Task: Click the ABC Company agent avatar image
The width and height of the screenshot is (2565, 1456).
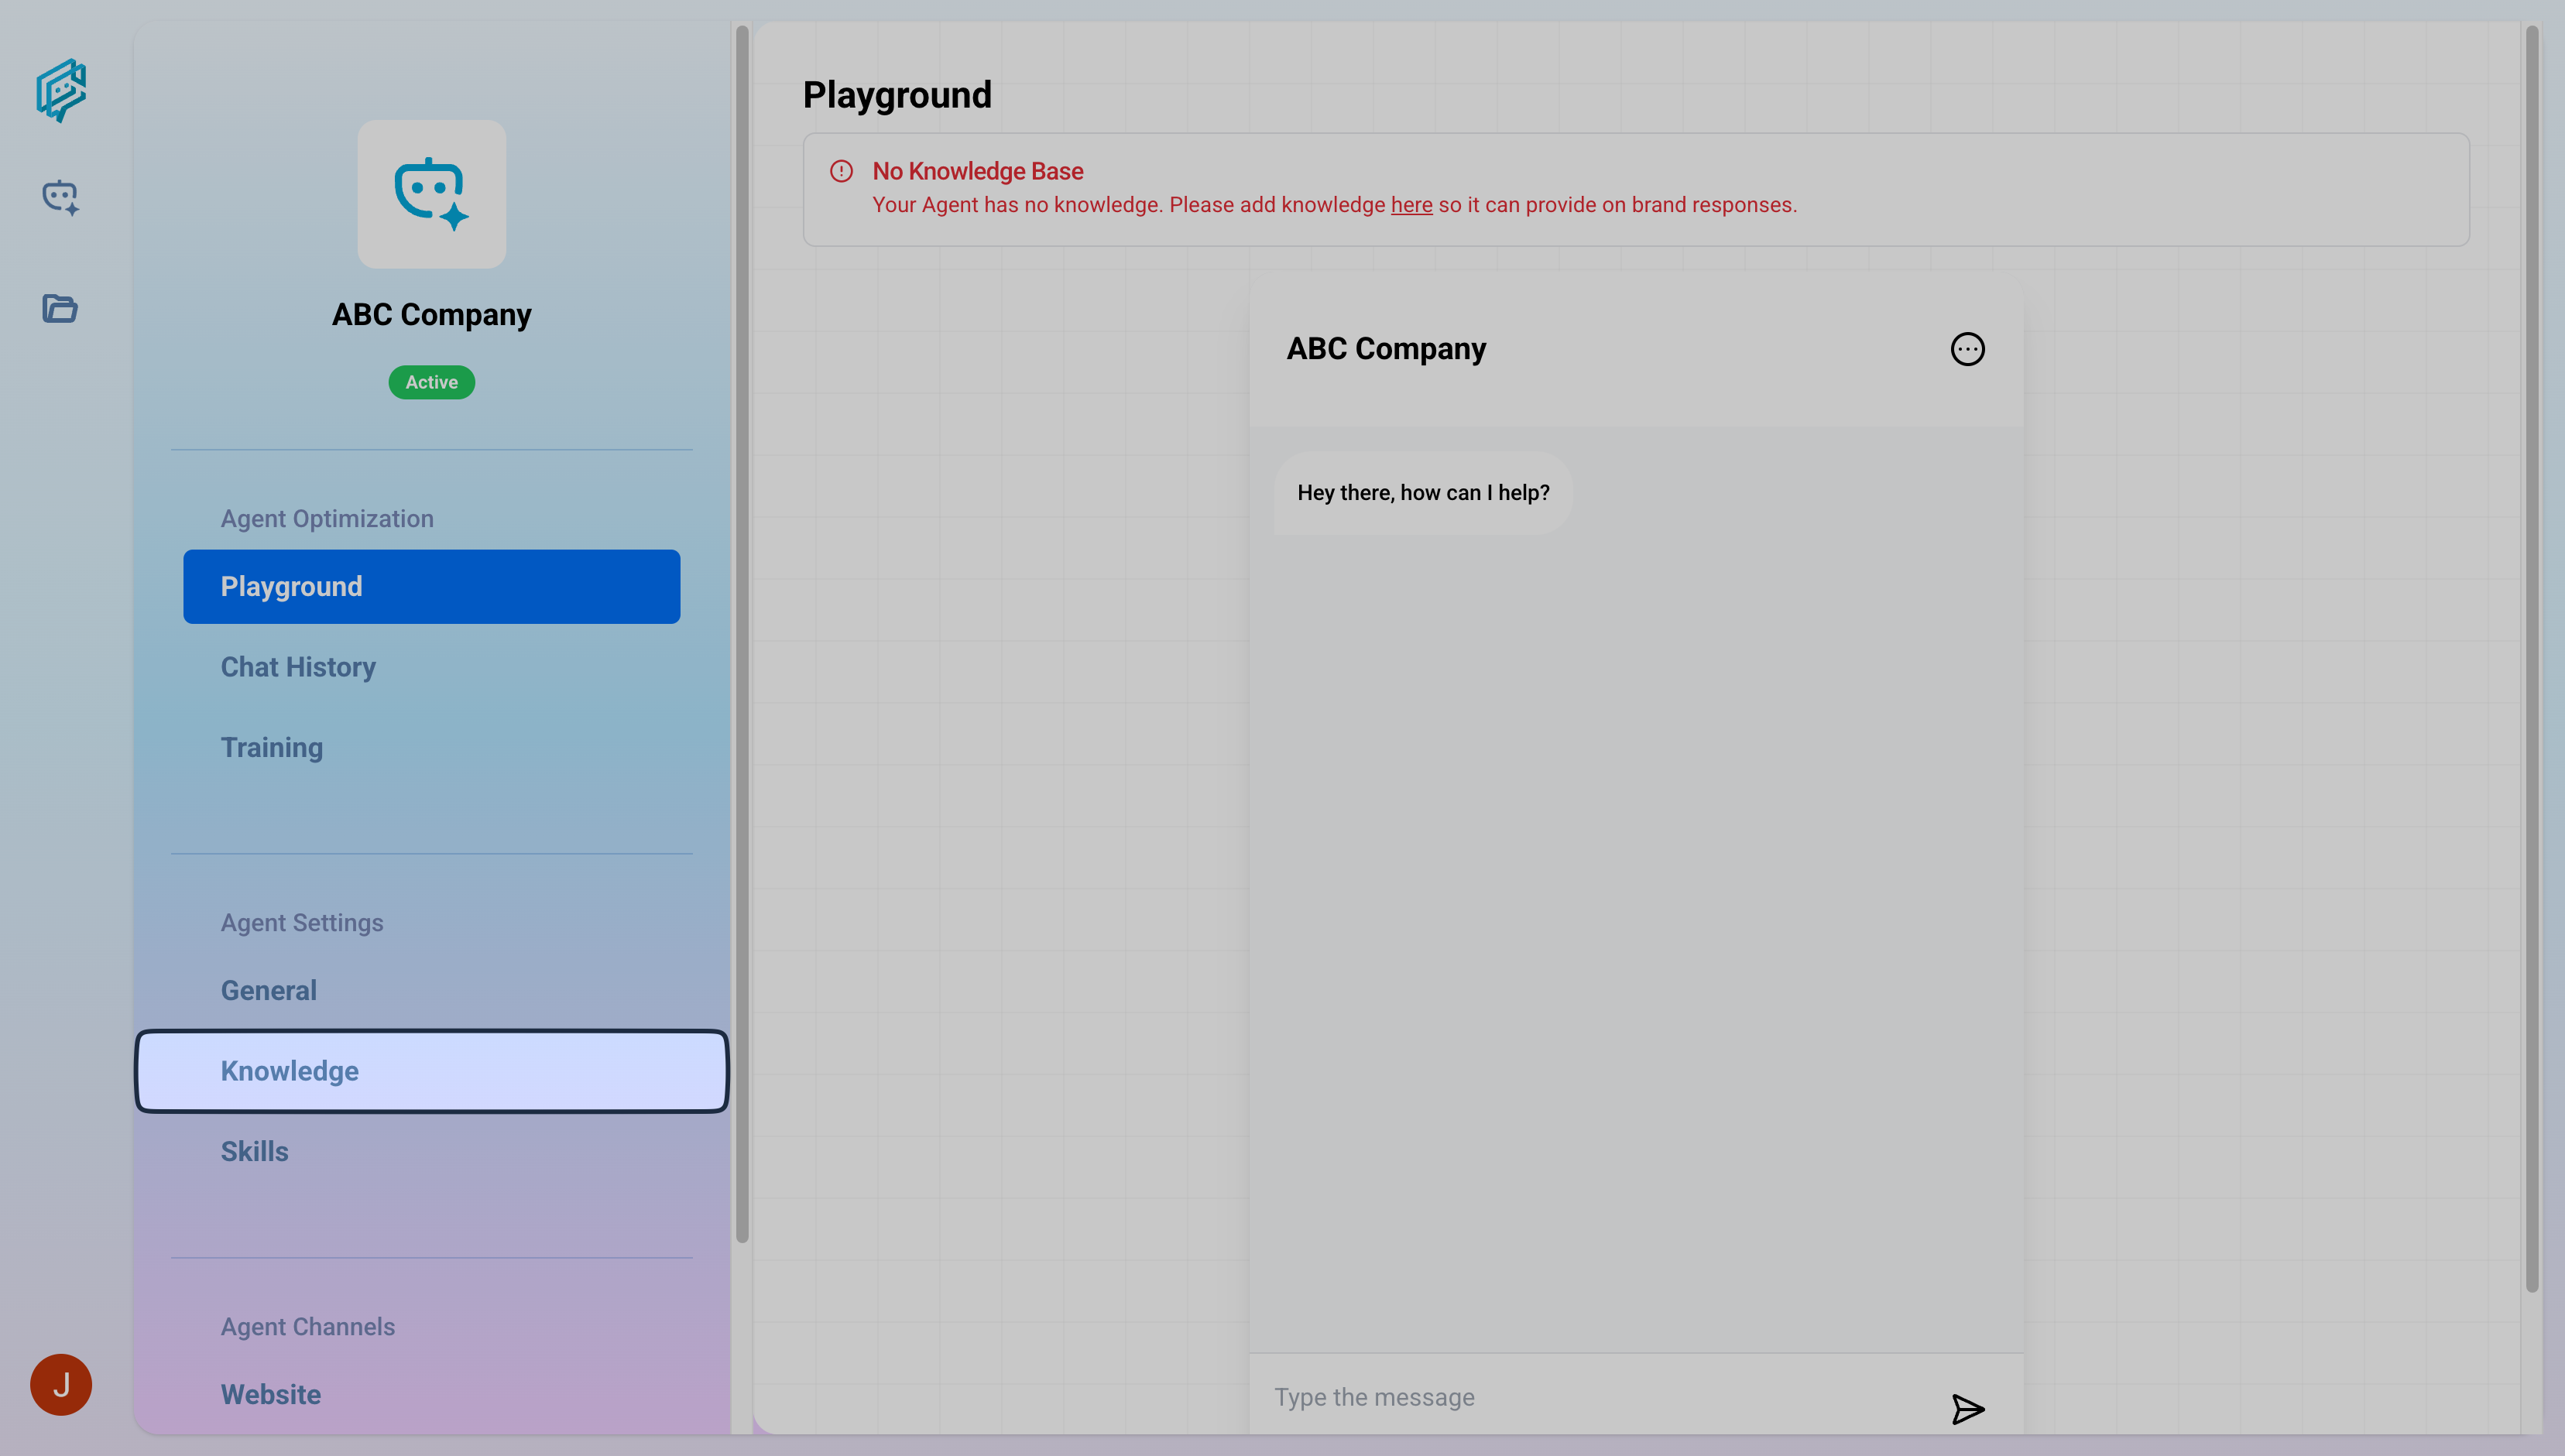Action: (431, 194)
